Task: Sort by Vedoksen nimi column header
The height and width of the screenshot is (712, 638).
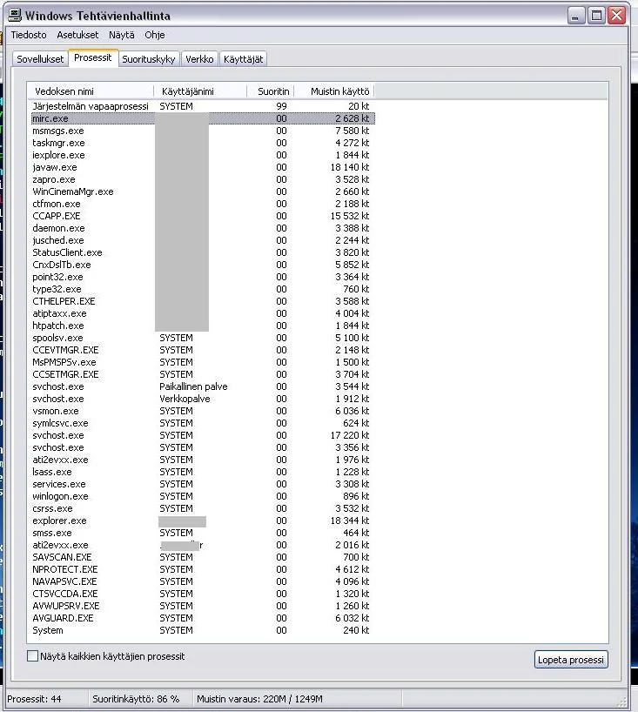Action: point(91,91)
